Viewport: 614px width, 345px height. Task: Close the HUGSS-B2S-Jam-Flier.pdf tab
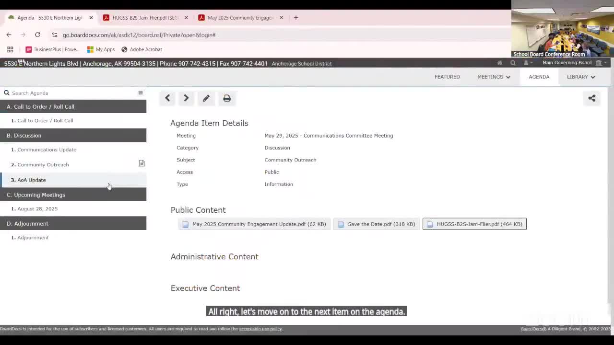[186, 18]
